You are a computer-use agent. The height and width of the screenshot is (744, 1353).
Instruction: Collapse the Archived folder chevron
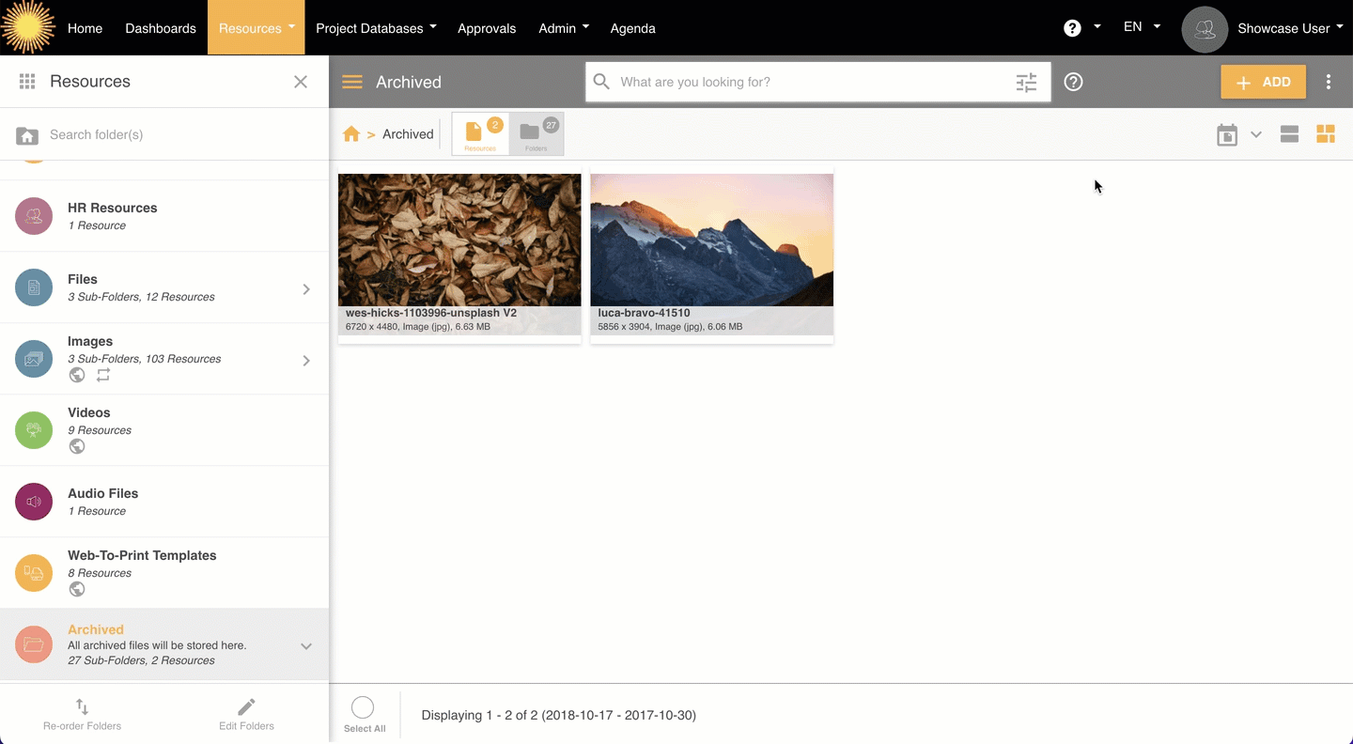pos(306,646)
